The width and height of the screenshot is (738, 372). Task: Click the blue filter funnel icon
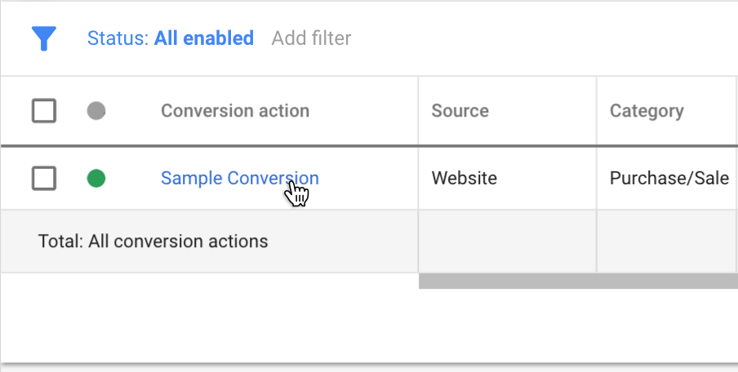pos(44,38)
